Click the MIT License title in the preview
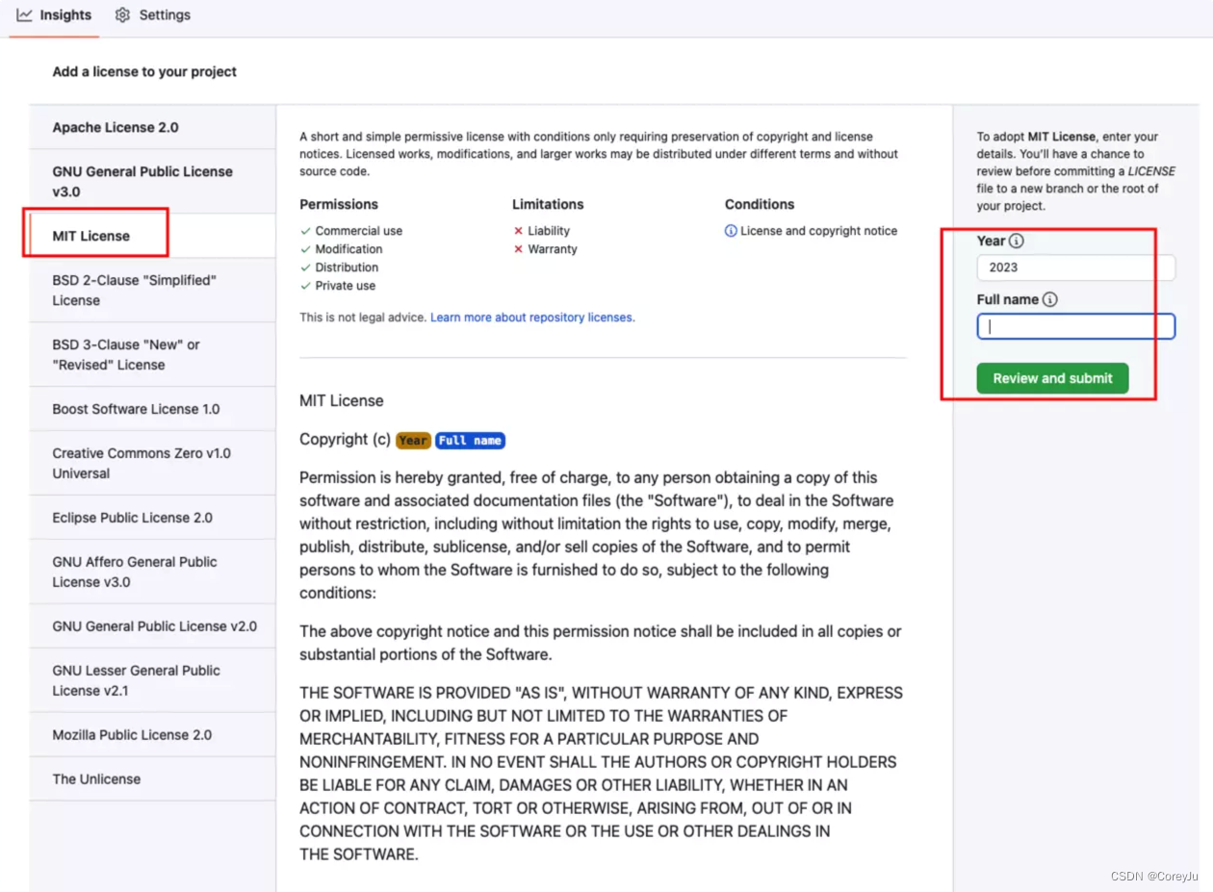The height and width of the screenshot is (892, 1213). (x=342, y=400)
